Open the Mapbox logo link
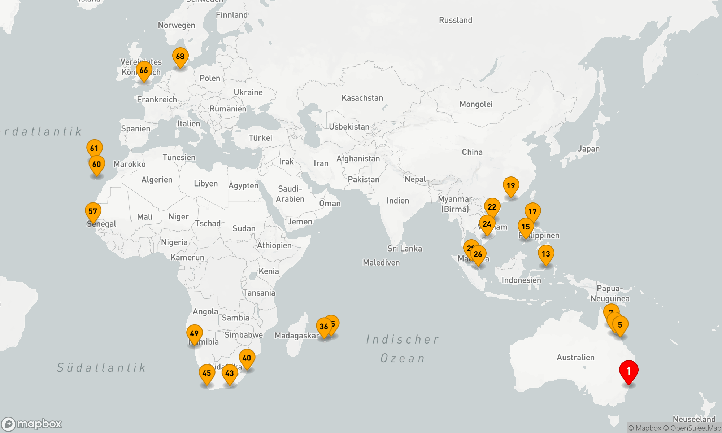722x433 pixels. 32,424
